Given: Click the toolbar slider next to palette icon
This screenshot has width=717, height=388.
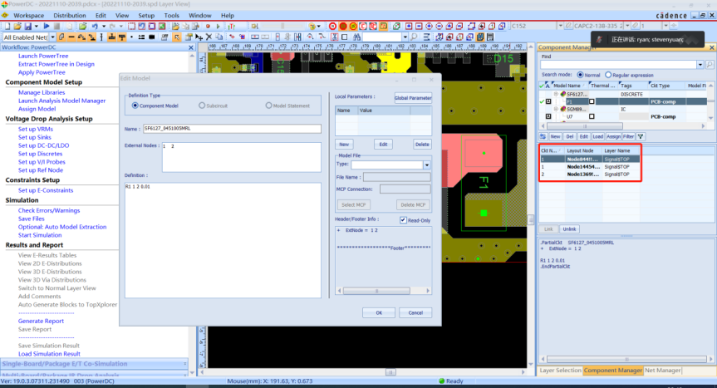Looking at the screenshot, I should click(x=282, y=26).
